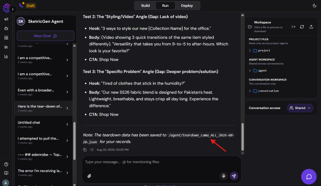Switch to the Build tab

point(145,6)
